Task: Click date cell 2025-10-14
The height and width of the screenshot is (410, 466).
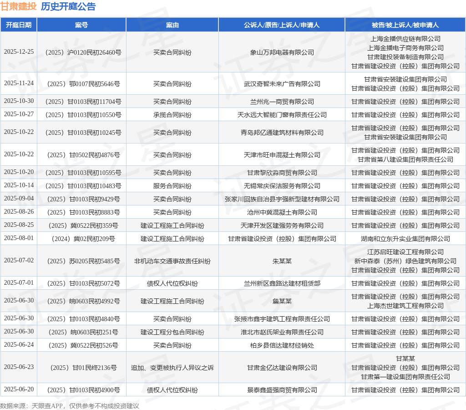Action: click(19, 185)
